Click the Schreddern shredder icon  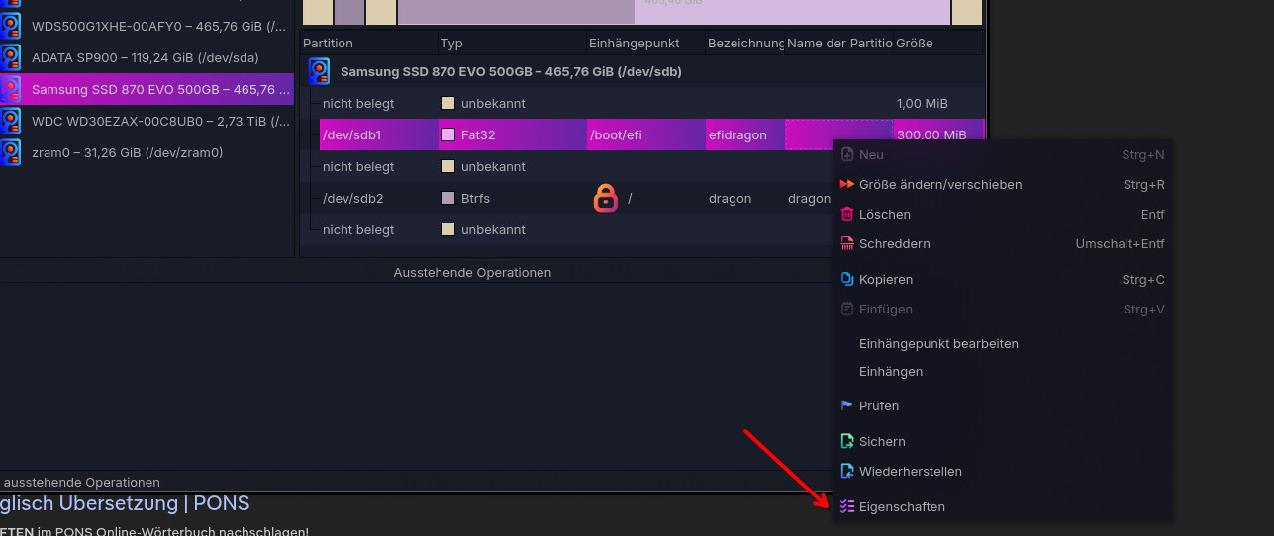(846, 243)
